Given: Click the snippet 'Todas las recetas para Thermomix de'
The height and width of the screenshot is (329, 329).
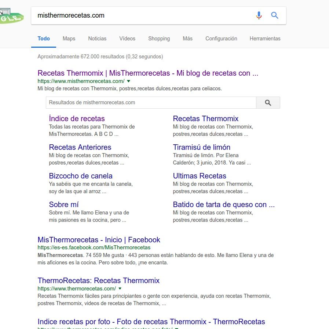Looking at the screenshot, I should coord(92,127).
